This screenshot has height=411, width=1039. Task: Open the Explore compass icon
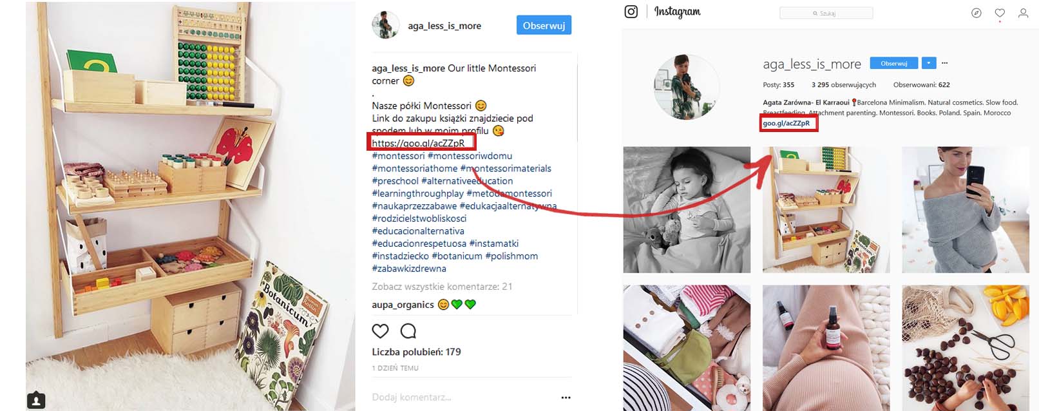(x=977, y=13)
